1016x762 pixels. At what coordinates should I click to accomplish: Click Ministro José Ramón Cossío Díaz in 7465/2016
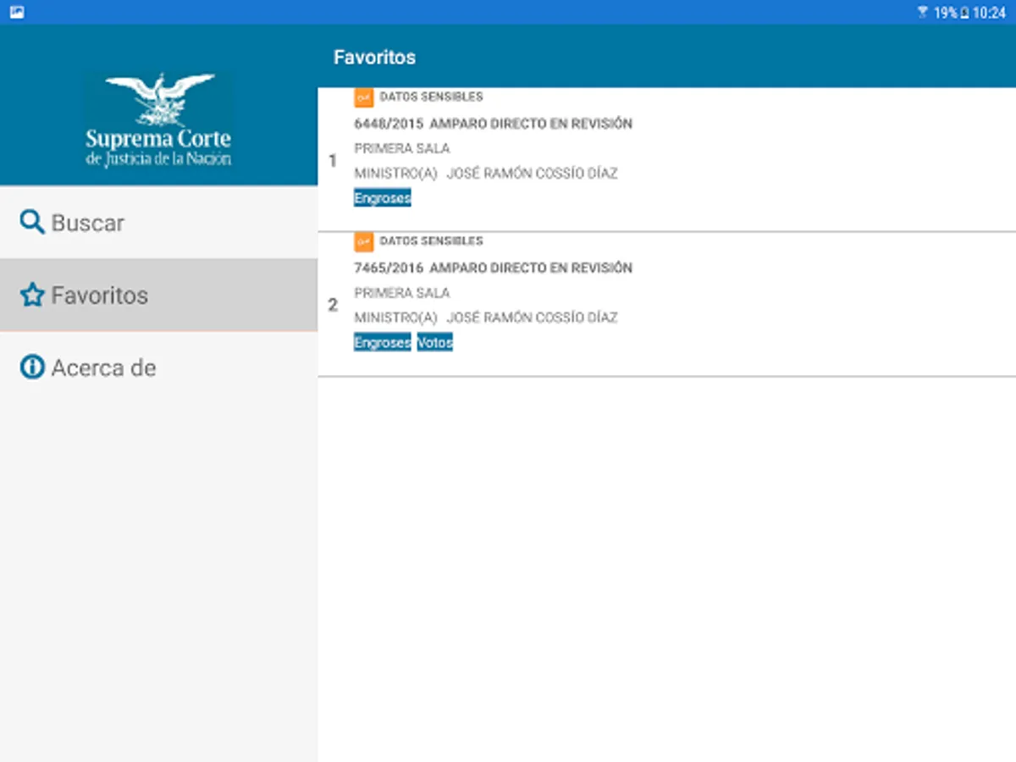pyautogui.click(x=486, y=317)
